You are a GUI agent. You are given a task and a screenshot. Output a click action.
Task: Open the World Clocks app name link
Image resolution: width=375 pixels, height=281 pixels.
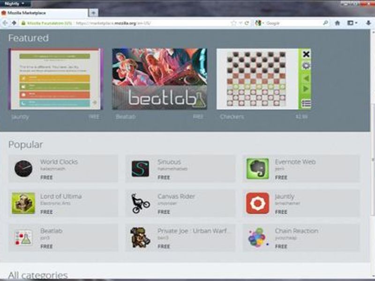pyautogui.click(x=59, y=162)
